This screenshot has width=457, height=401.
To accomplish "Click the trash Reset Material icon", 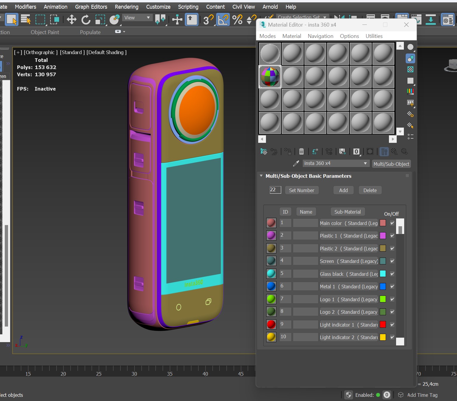I will click(x=301, y=151).
